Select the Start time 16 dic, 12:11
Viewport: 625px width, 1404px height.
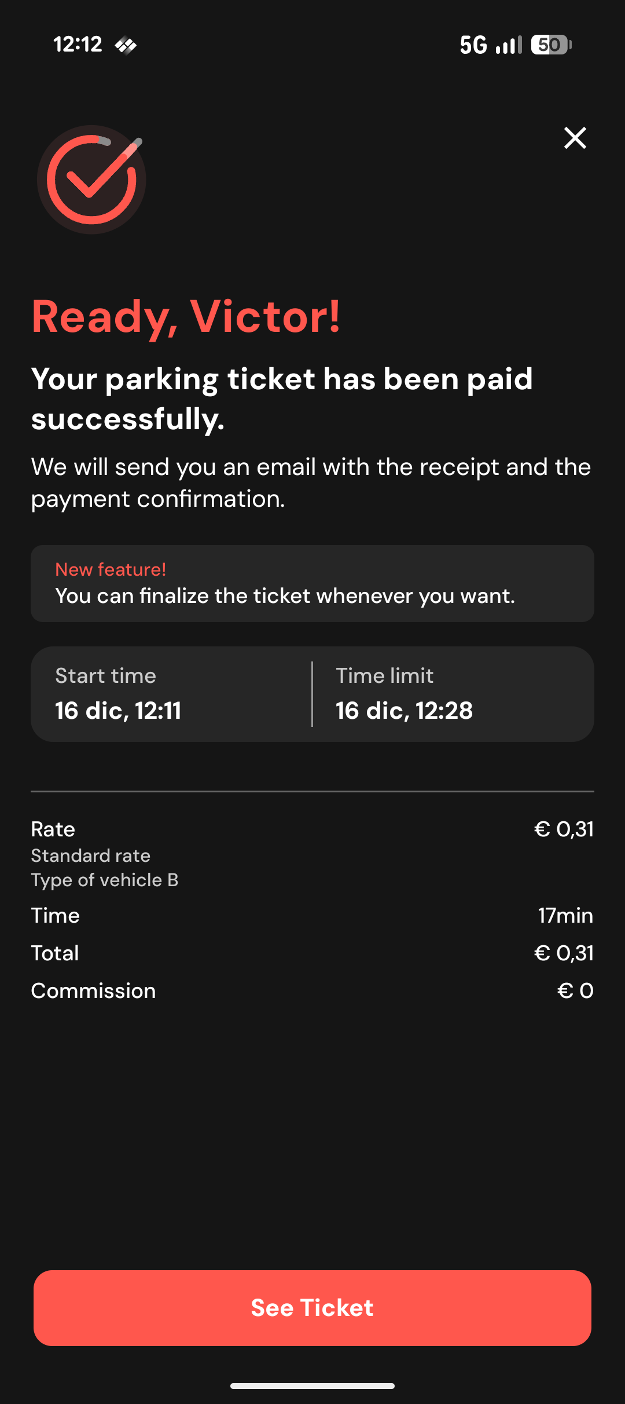click(118, 710)
